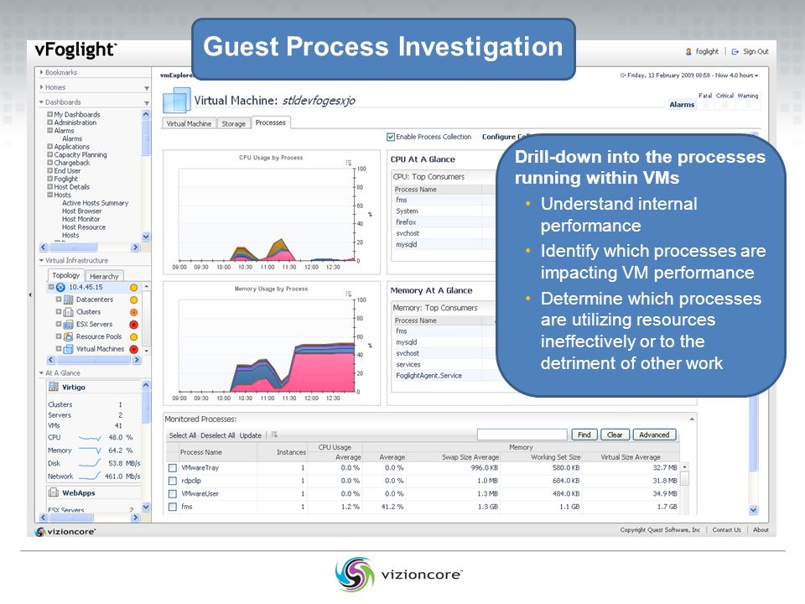This screenshot has height=604, width=805.
Task: Switch to the Virtual Machine tab
Action: click(189, 123)
